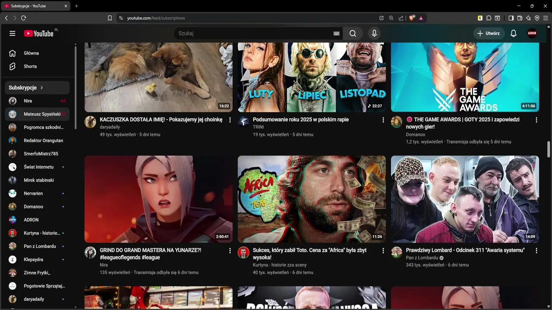Open the Brave Rewards triangle icon
This screenshot has height=310, width=552.
[x=420, y=18]
